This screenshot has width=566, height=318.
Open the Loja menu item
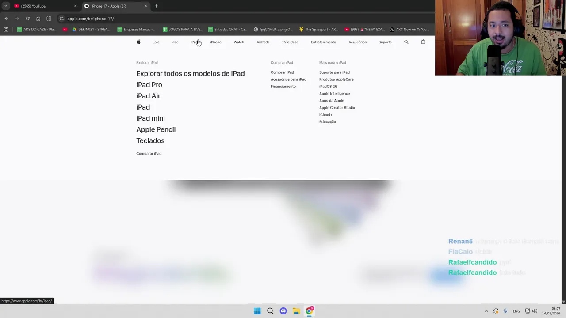pos(156,42)
